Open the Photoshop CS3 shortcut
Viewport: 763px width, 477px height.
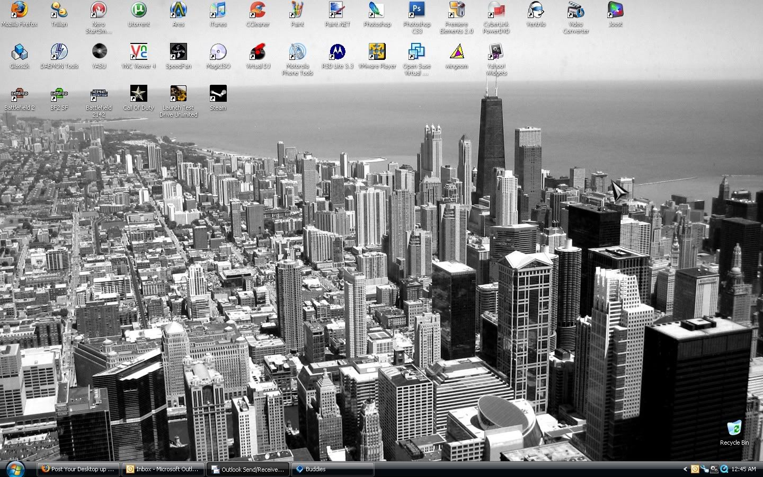[417, 17]
